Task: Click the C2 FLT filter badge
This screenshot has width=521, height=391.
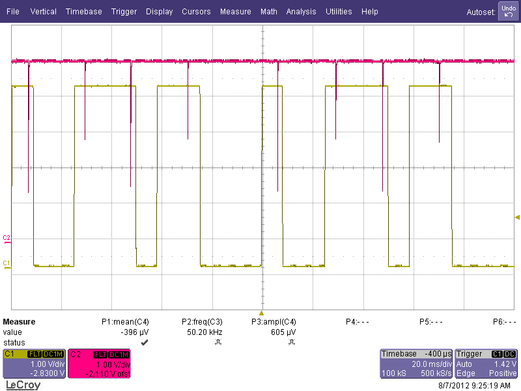Action: click(x=100, y=355)
